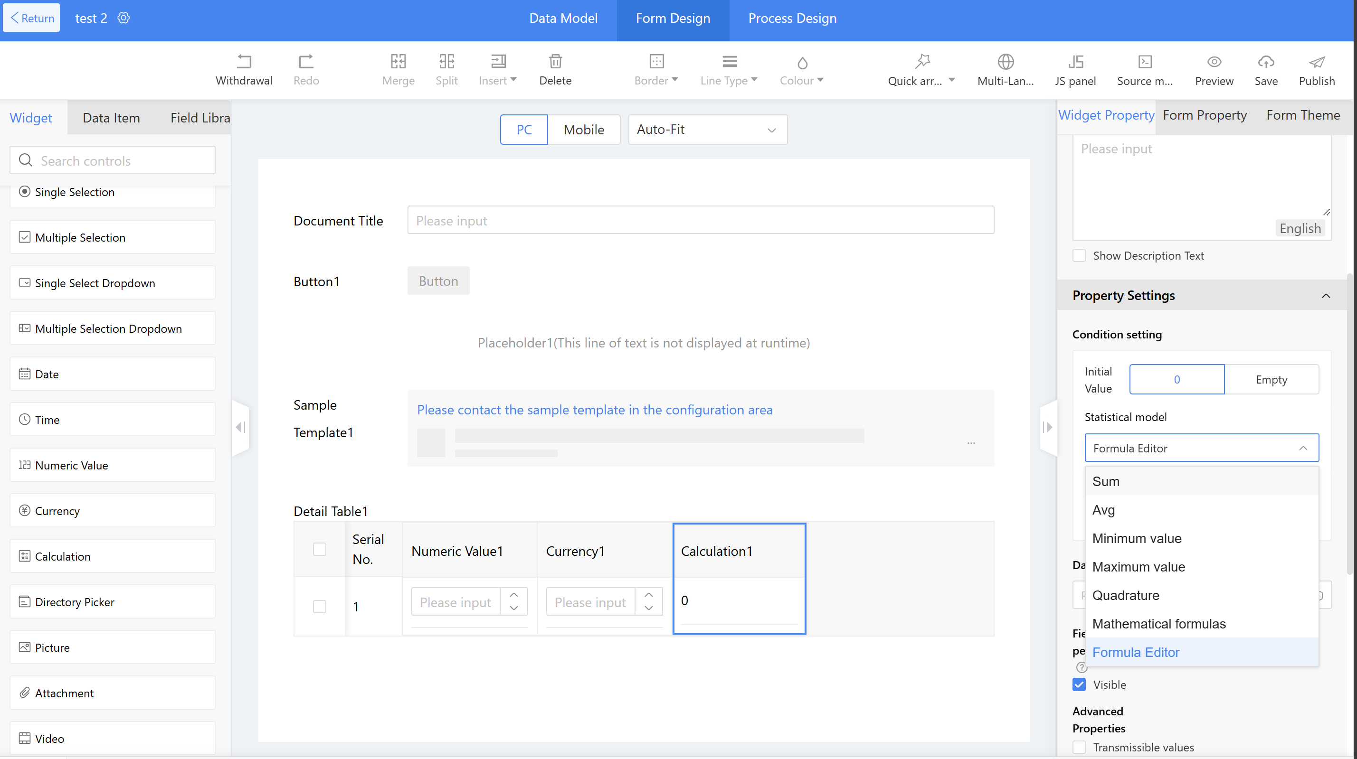Open Multi-Language globe settings

click(x=1005, y=62)
